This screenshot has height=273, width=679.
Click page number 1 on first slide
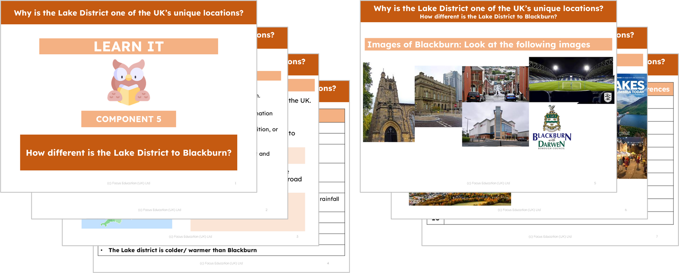coord(236,183)
